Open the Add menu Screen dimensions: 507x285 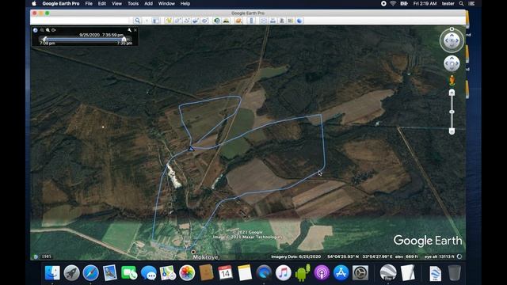pyautogui.click(x=148, y=3)
